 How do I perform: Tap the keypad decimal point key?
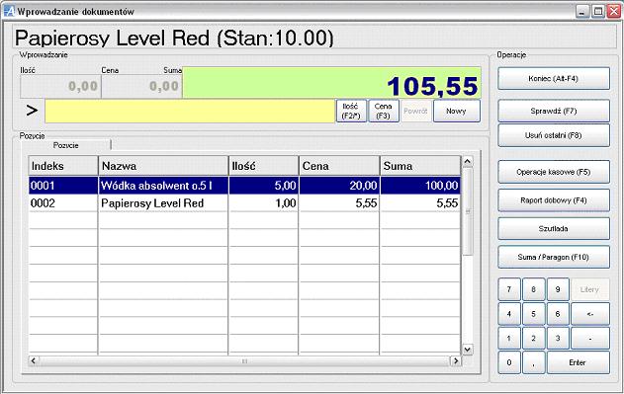[534, 362]
